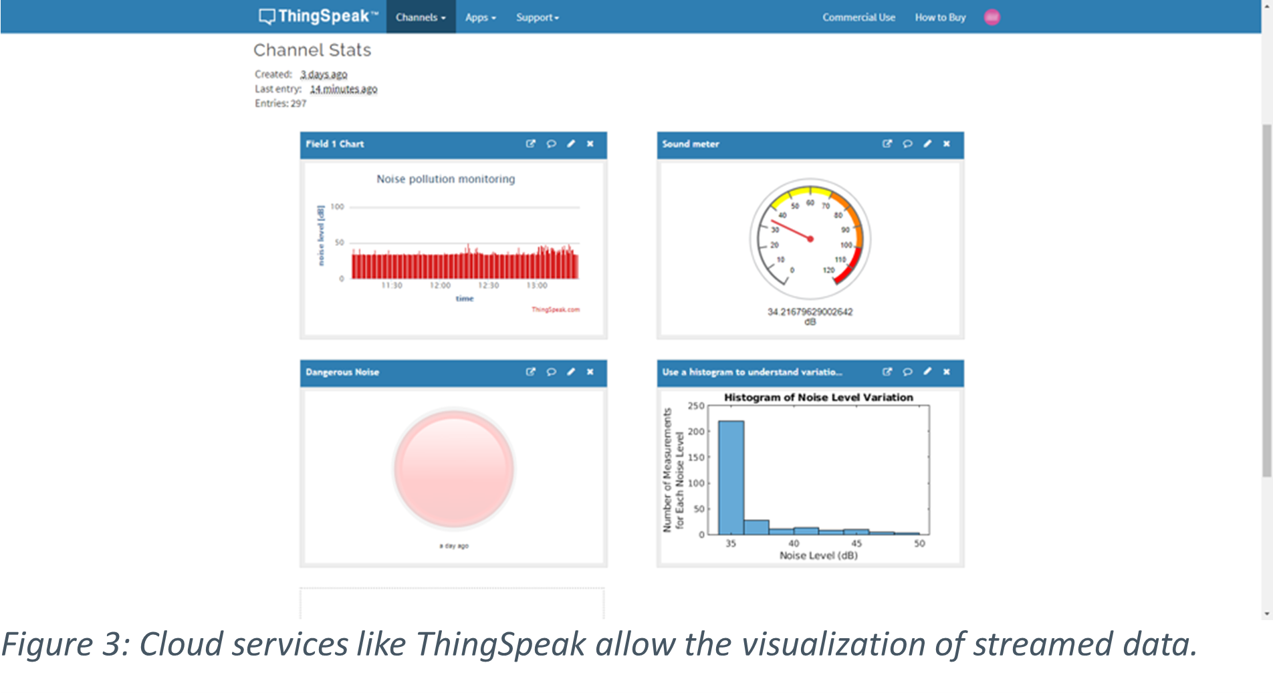Open histogram widget in new window

click(x=887, y=372)
